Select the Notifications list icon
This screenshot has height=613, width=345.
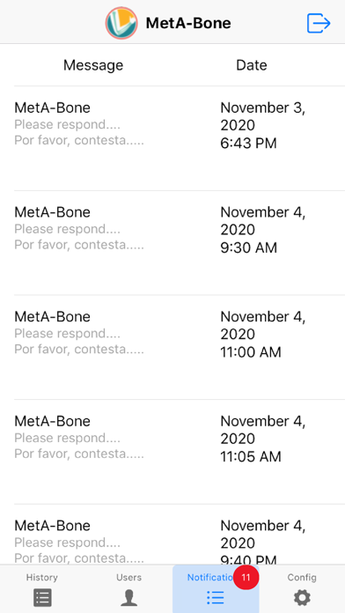click(216, 597)
